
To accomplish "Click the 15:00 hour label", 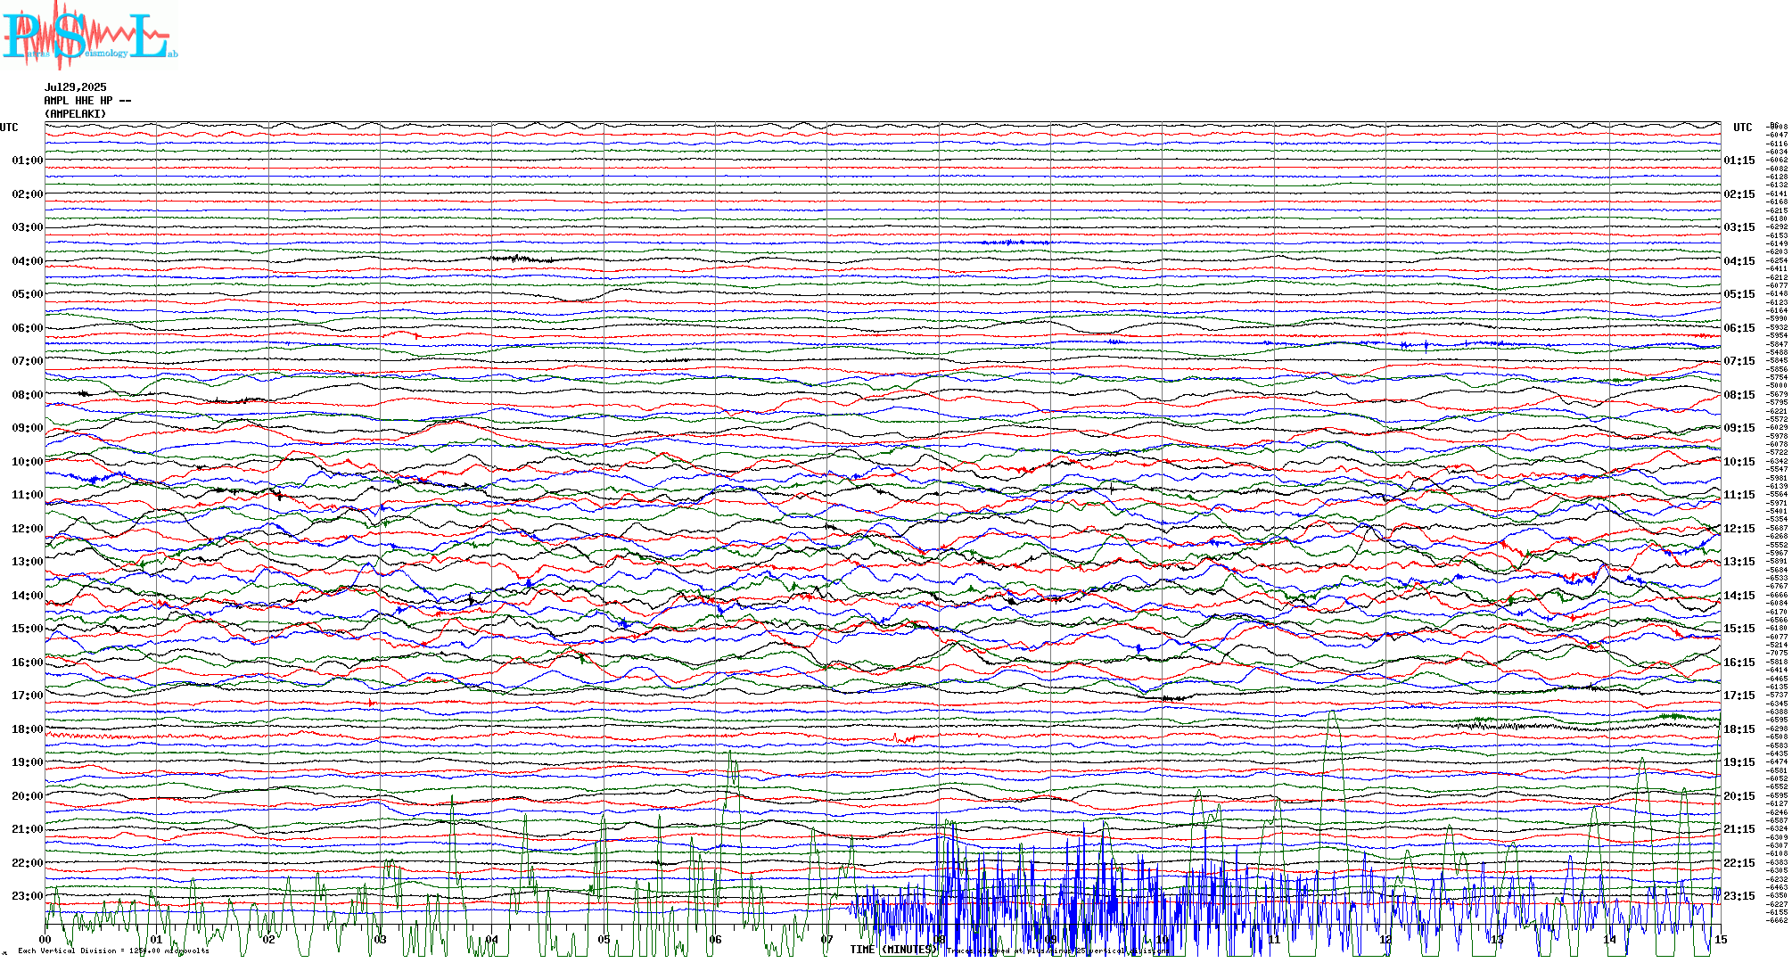I will pos(28,629).
